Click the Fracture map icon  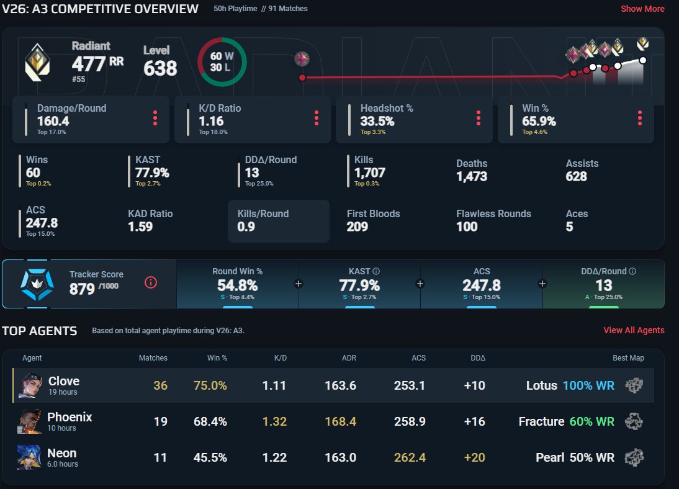pos(634,421)
